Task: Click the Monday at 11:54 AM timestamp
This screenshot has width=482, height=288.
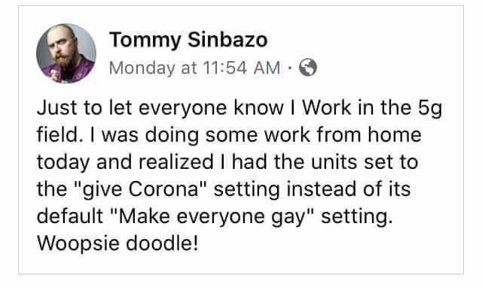Action: [x=194, y=68]
